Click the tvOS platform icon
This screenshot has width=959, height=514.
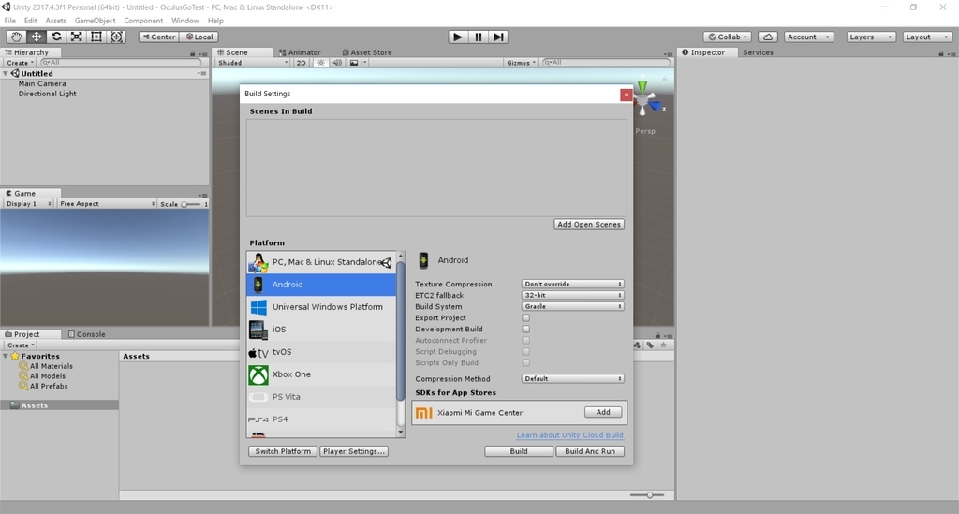click(x=258, y=352)
